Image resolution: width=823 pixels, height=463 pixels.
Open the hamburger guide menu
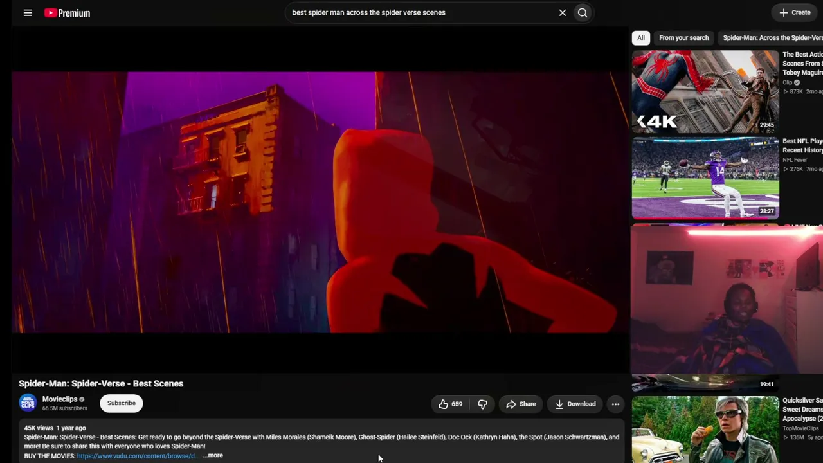tap(28, 13)
